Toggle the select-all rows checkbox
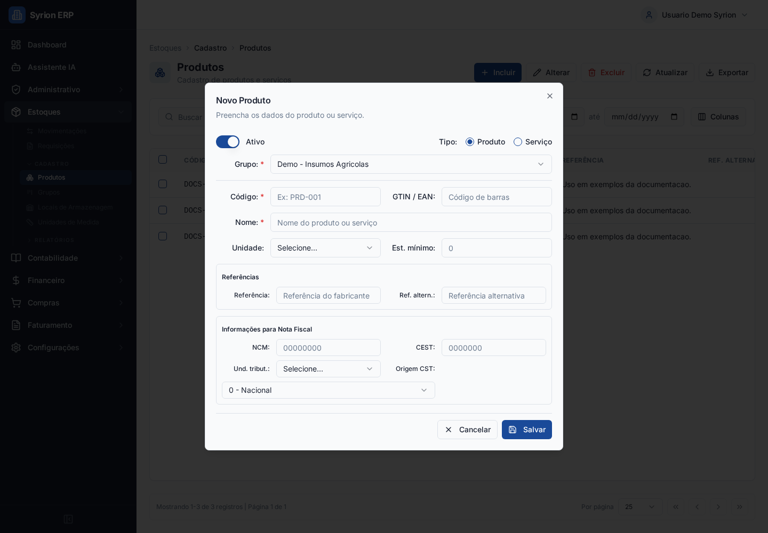The image size is (768, 533). pyautogui.click(x=163, y=159)
